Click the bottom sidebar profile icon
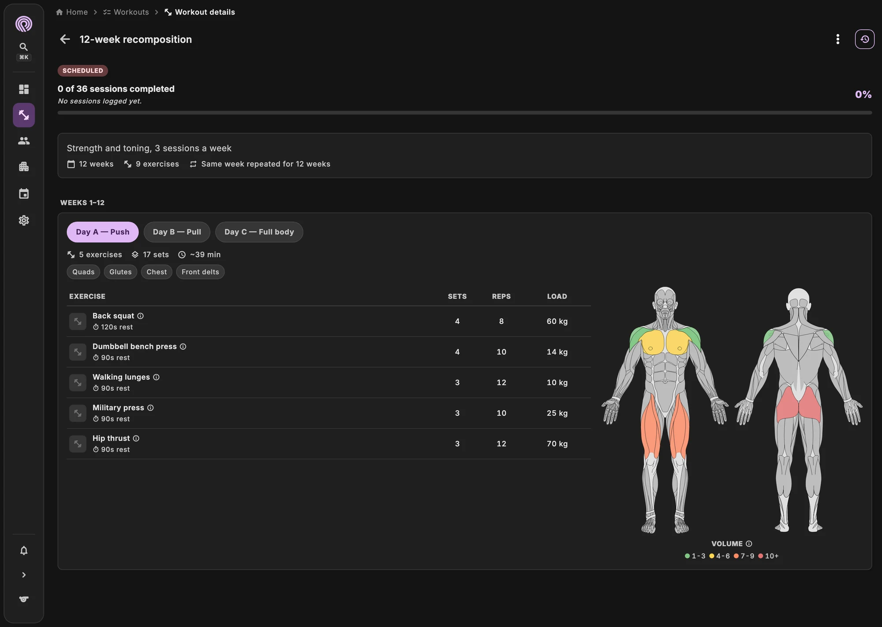Image resolution: width=882 pixels, height=627 pixels. point(24,599)
